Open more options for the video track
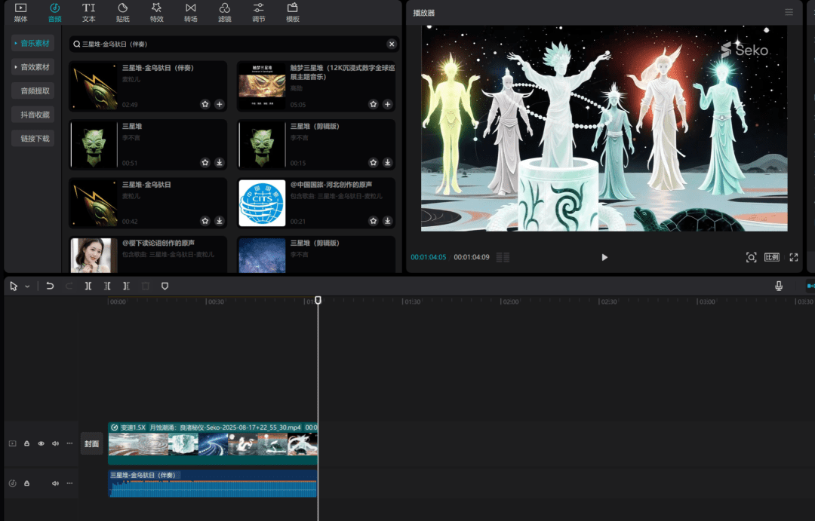The image size is (815, 521). [x=69, y=443]
